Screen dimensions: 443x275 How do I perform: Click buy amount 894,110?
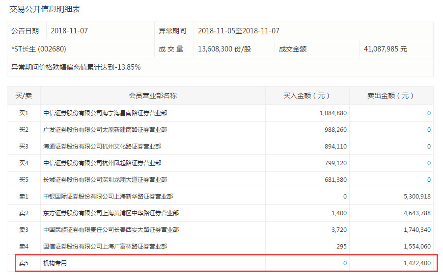(335, 147)
